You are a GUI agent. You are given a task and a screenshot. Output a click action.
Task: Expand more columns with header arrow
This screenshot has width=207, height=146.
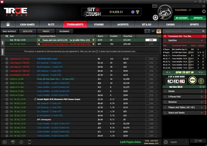click(x=159, y=36)
